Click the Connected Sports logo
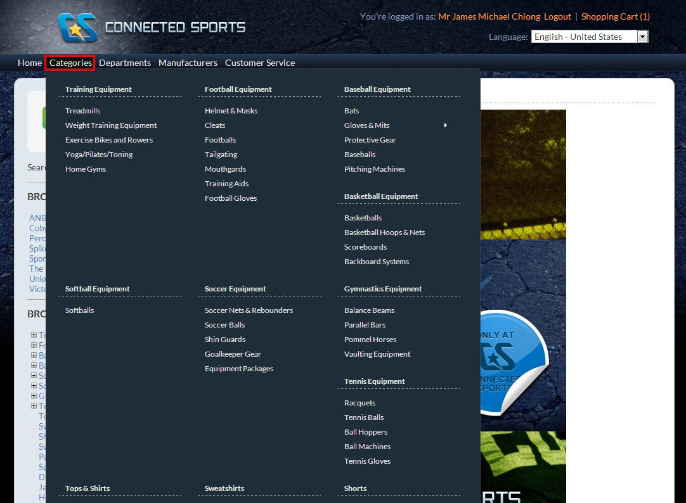 coord(152,27)
